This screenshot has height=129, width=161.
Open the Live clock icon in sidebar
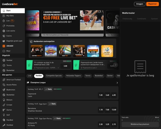(4, 21)
